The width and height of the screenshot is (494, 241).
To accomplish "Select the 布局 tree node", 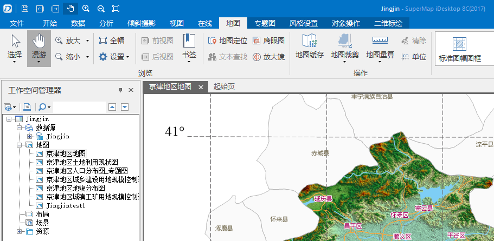I will click(42, 215).
